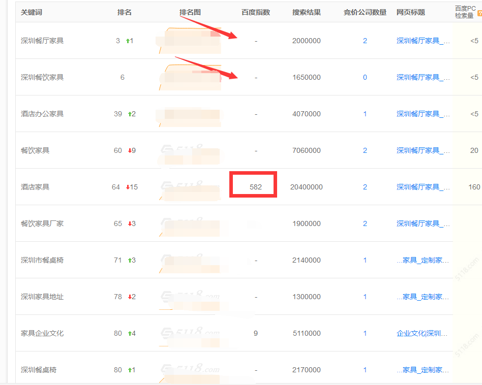Click 竞价公司数量 column header
The height and width of the screenshot is (385, 482).
[365, 12]
